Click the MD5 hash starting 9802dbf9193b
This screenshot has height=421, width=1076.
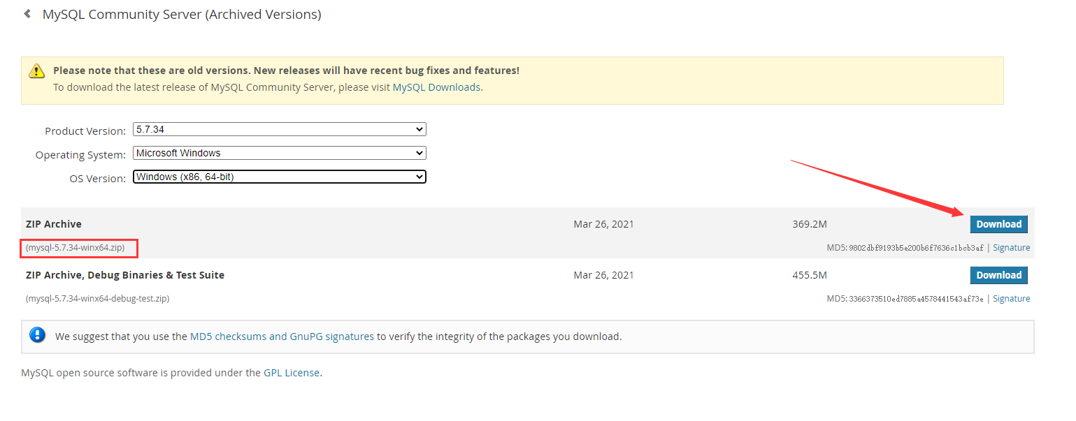click(x=916, y=248)
